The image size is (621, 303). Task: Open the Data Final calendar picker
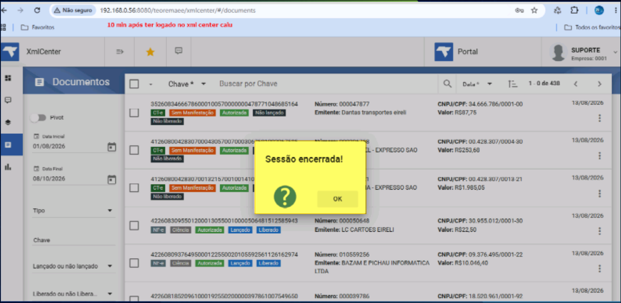point(112,179)
